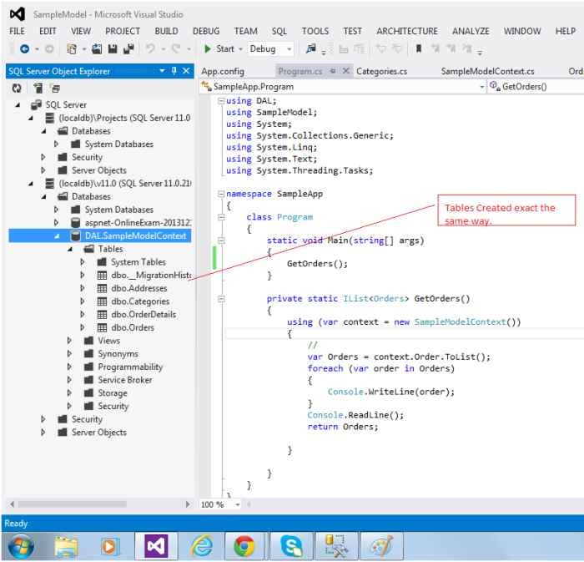Open the ARCHITECTURE menu
Screen dimensions: 584x562
click(406, 31)
